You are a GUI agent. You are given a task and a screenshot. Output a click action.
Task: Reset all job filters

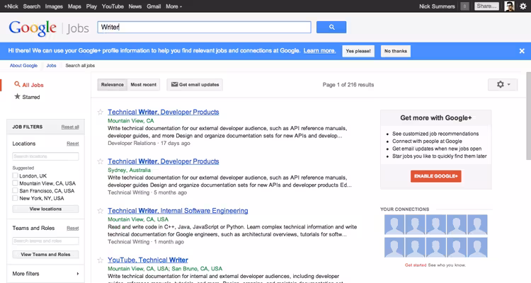coord(70,127)
